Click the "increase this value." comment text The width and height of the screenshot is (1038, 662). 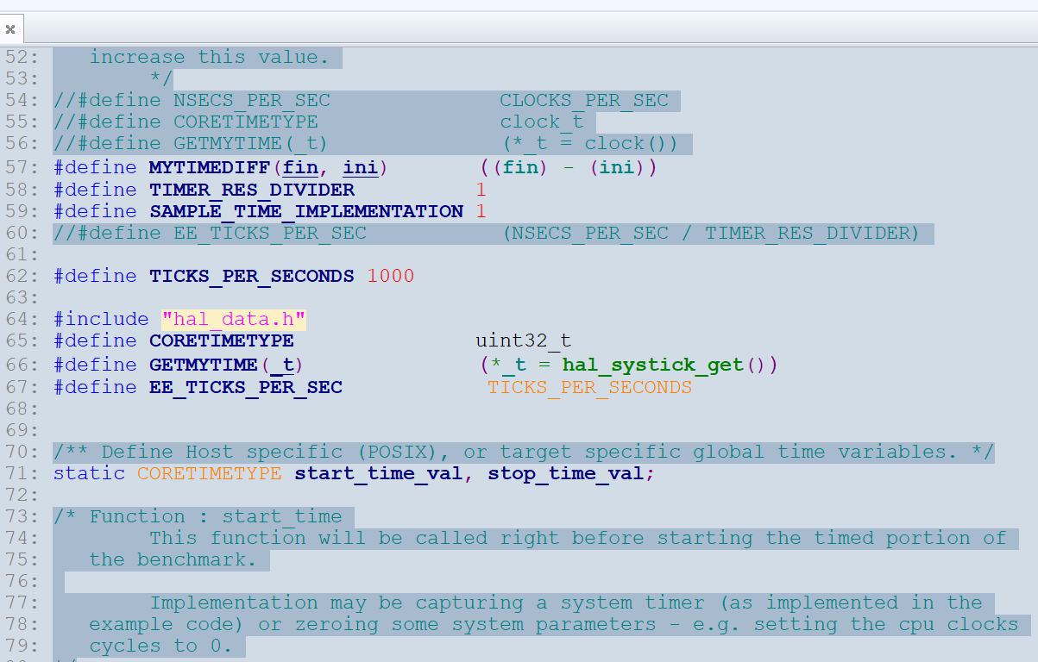pos(210,58)
